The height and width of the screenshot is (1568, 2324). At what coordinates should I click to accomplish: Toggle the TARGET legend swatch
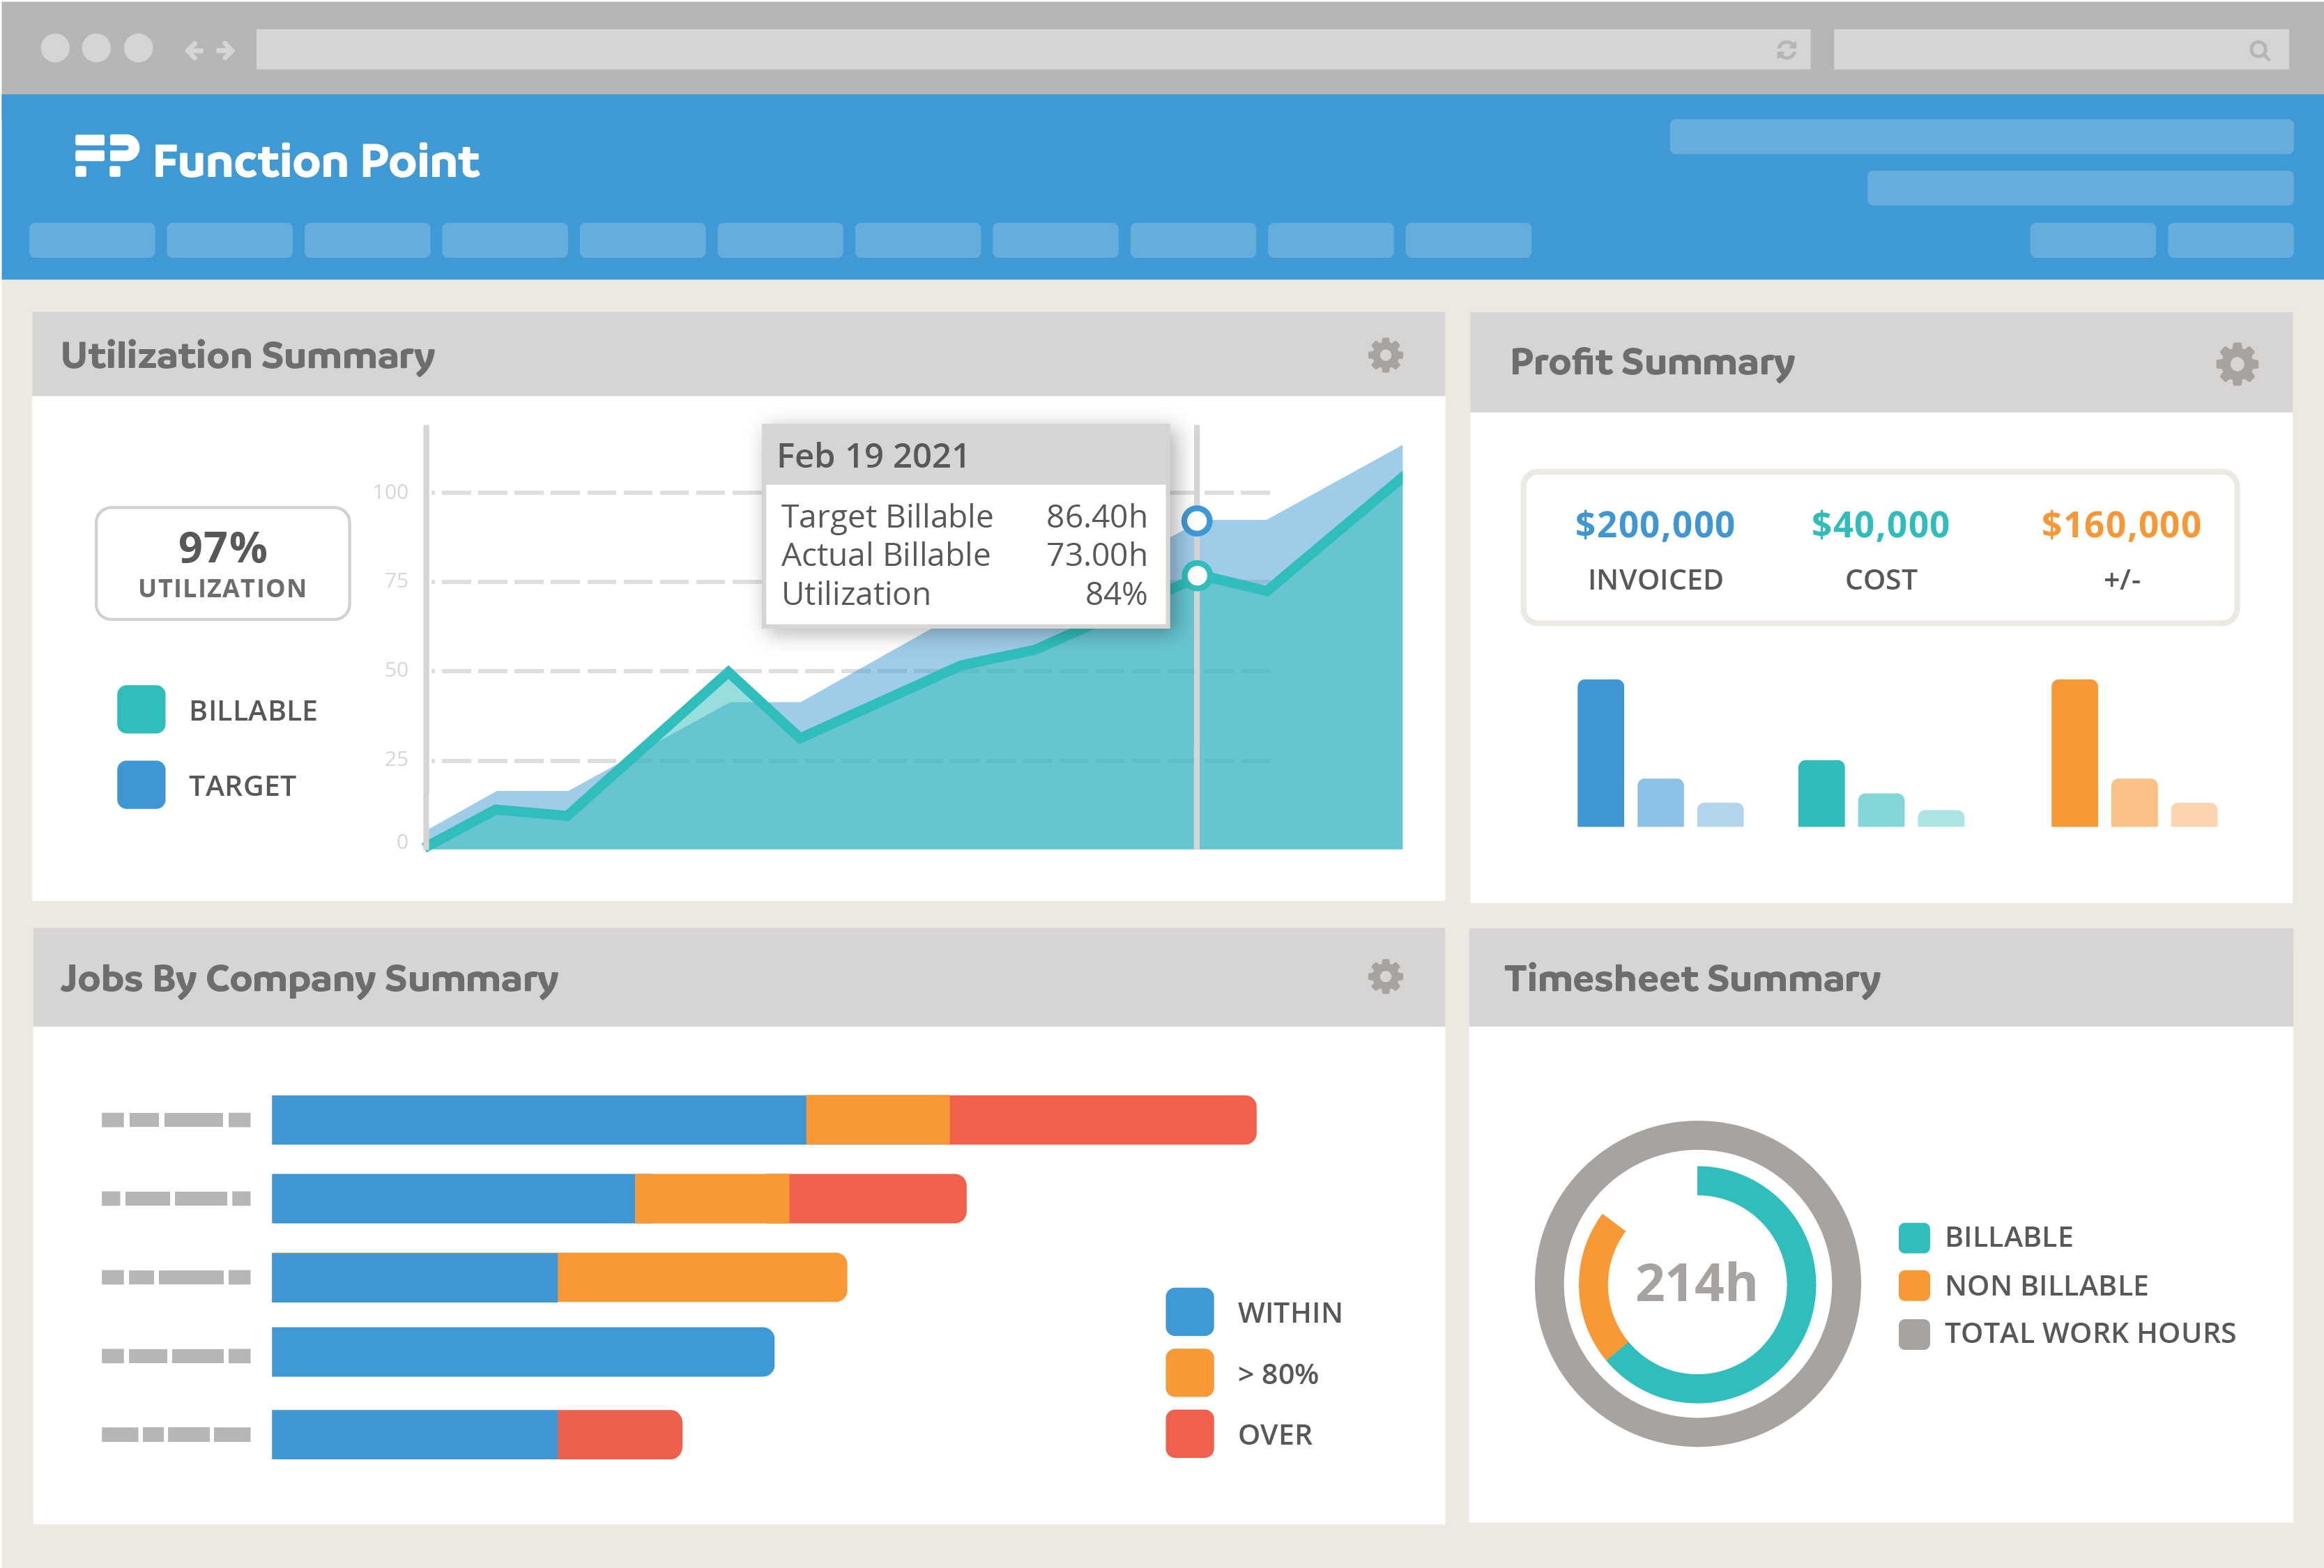141,785
